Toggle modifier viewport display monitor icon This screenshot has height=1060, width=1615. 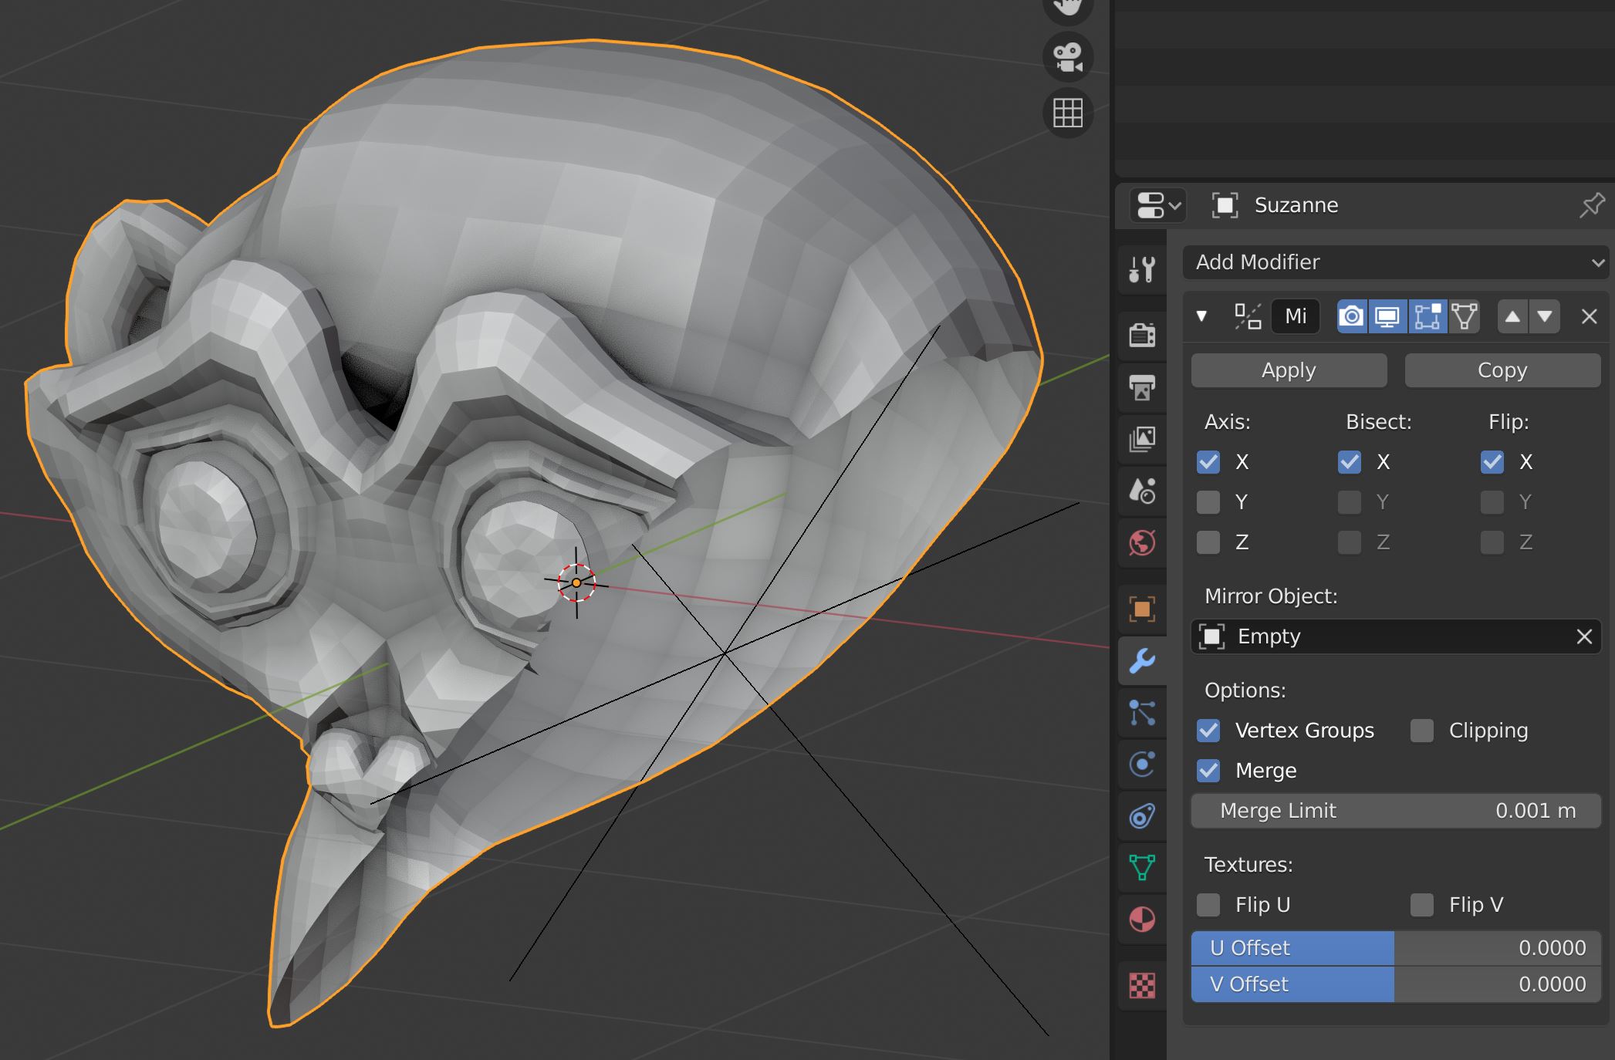(1387, 316)
